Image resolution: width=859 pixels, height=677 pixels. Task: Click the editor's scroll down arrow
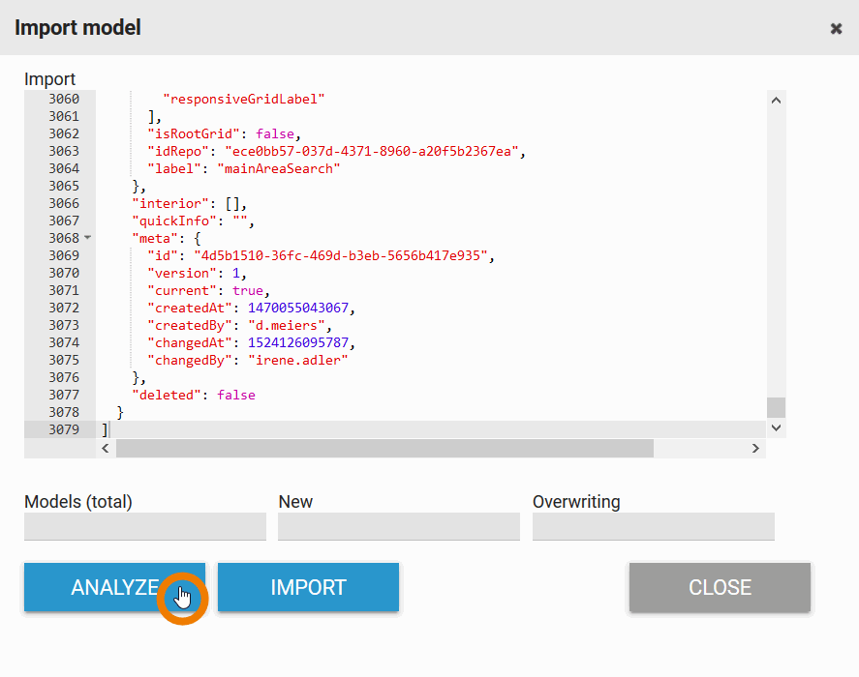pos(775,427)
